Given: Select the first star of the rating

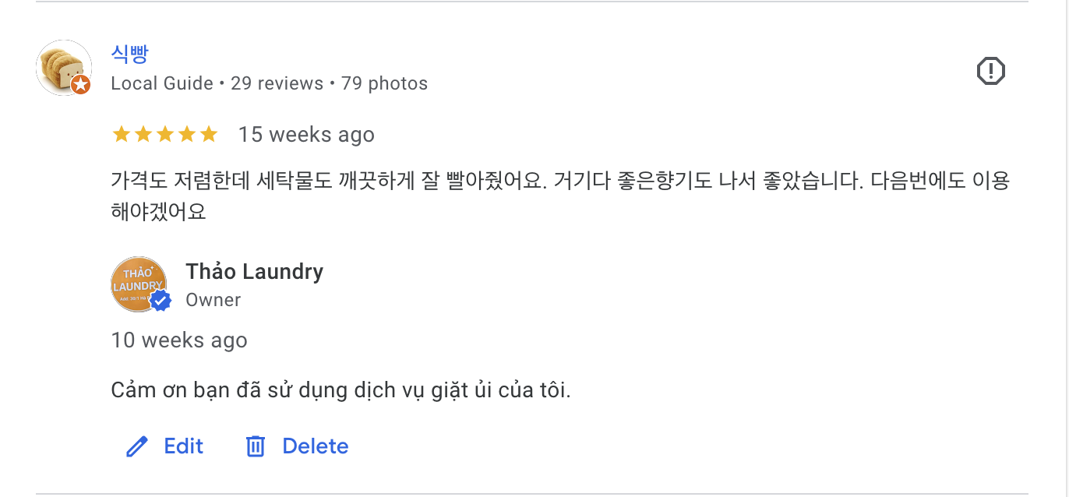Looking at the screenshot, I should (122, 133).
